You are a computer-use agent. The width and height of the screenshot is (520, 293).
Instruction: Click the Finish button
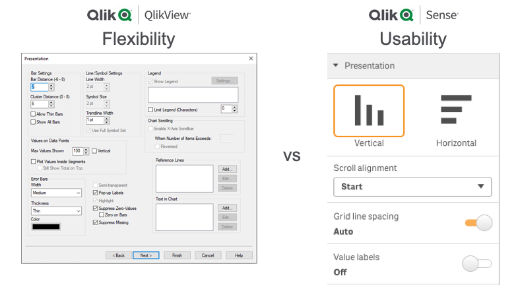point(177,255)
